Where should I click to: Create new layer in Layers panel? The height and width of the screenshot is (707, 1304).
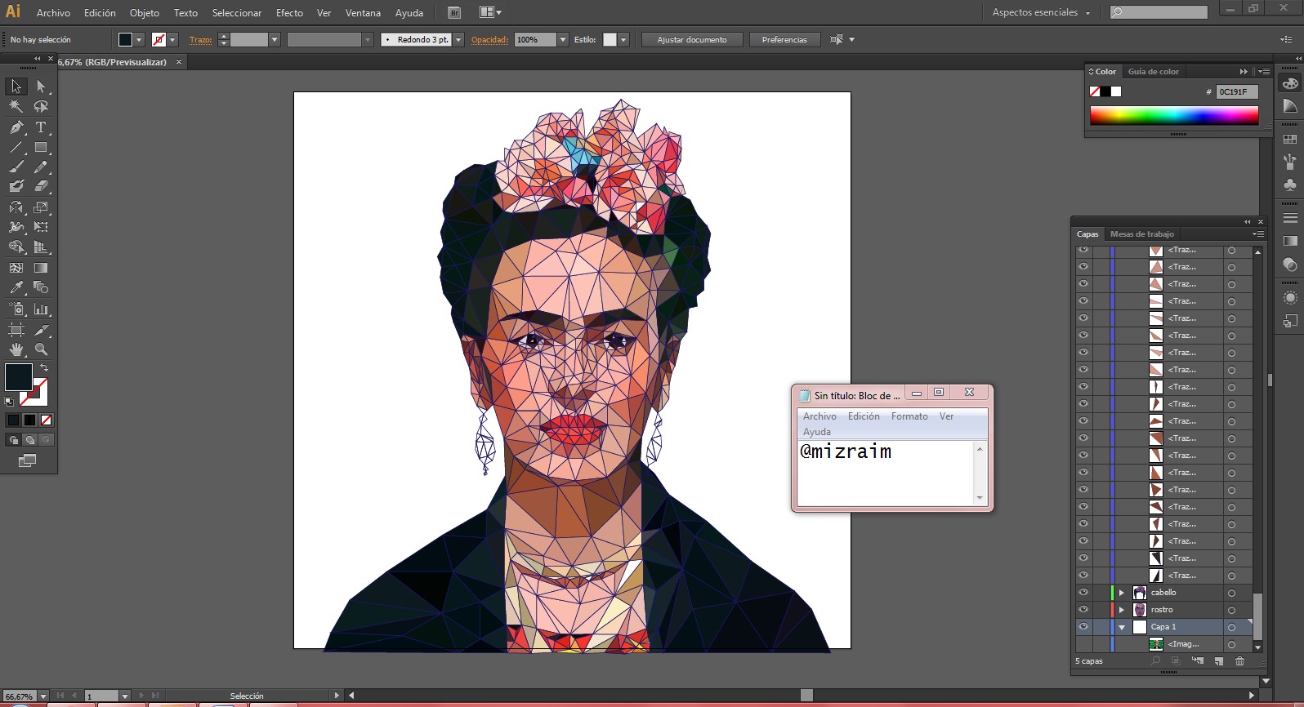pyautogui.click(x=1218, y=661)
